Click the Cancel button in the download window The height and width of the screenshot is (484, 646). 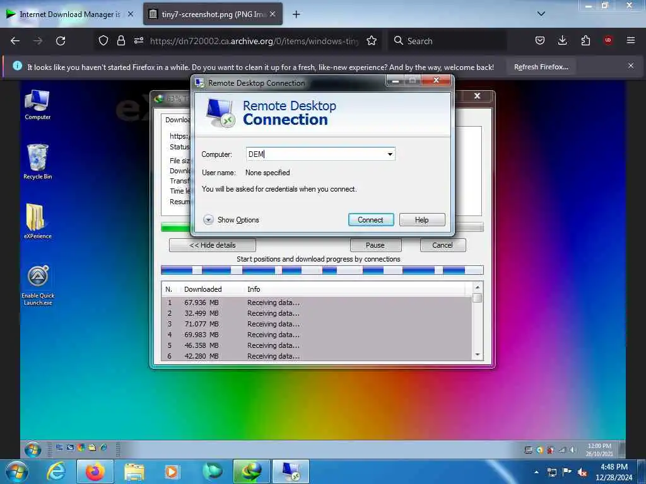pos(443,245)
